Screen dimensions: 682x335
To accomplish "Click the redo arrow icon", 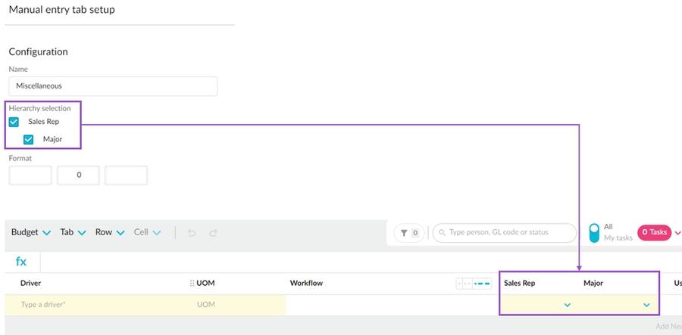I will pos(213,233).
